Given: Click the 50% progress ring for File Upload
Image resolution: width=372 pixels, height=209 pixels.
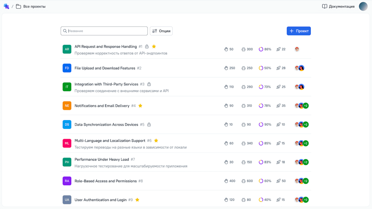Looking at the screenshot, I should tap(261, 68).
